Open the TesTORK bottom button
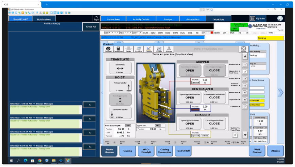Viewport: 295px width, 167px height. 183,151
